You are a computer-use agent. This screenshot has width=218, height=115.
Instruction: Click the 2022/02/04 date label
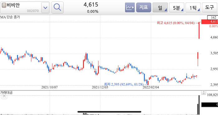click(x=151, y=87)
